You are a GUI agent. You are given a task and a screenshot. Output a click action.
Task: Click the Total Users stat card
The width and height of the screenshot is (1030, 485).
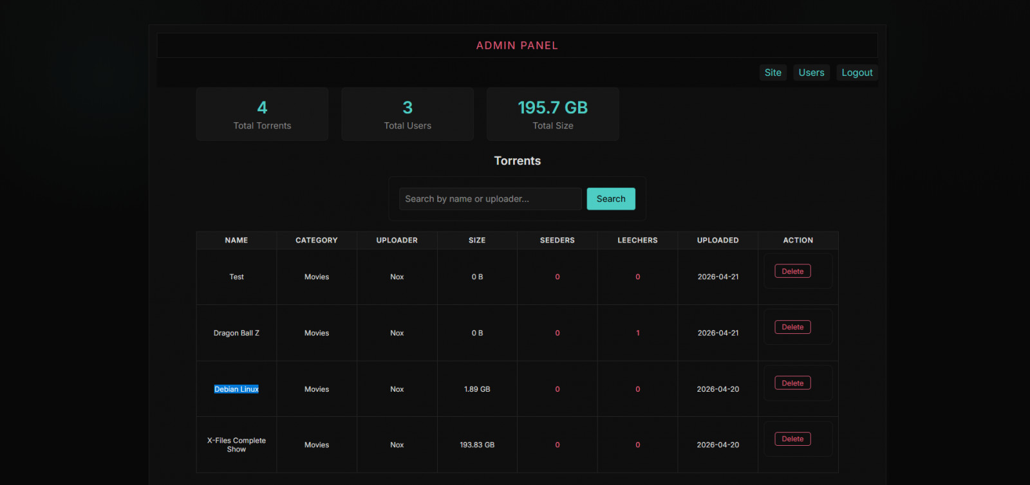[407, 114]
